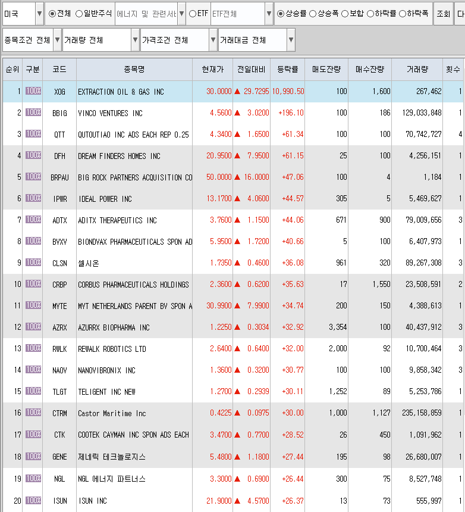Click the 100% margin icon for CLSN
Viewport: 465px width, 512px height.
pyautogui.click(x=33, y=262)
